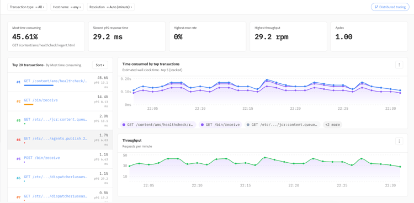Viewport: 414px width, 203px height.
Task: Open the Transaction type filter dropdown
Action: [27, 7]
